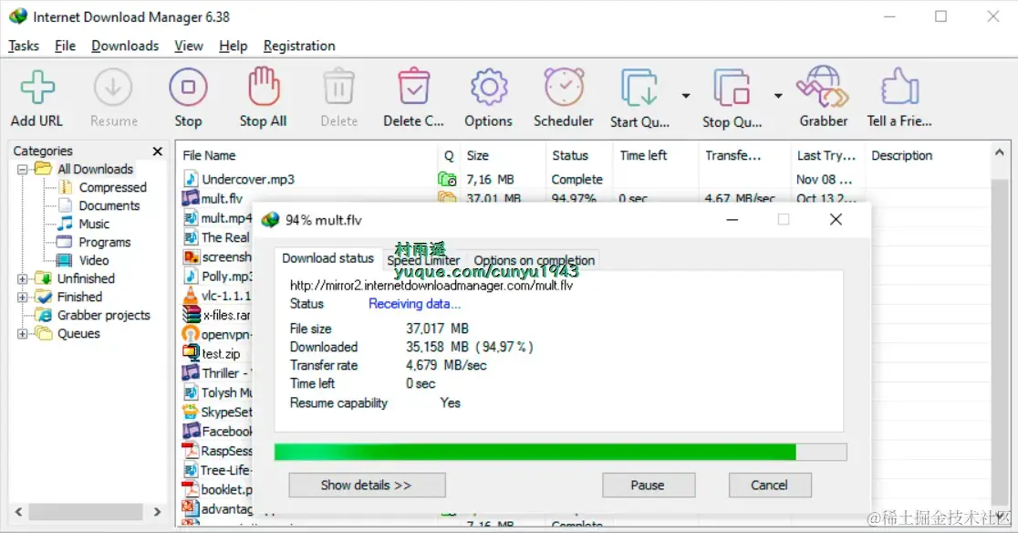1018x533 pixels.
Task: Select Grabber projects in the tree
Action: pyautogui.click(x=104, y=315)
